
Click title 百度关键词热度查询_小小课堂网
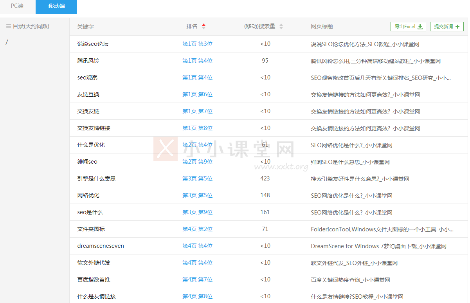(350, 280)
